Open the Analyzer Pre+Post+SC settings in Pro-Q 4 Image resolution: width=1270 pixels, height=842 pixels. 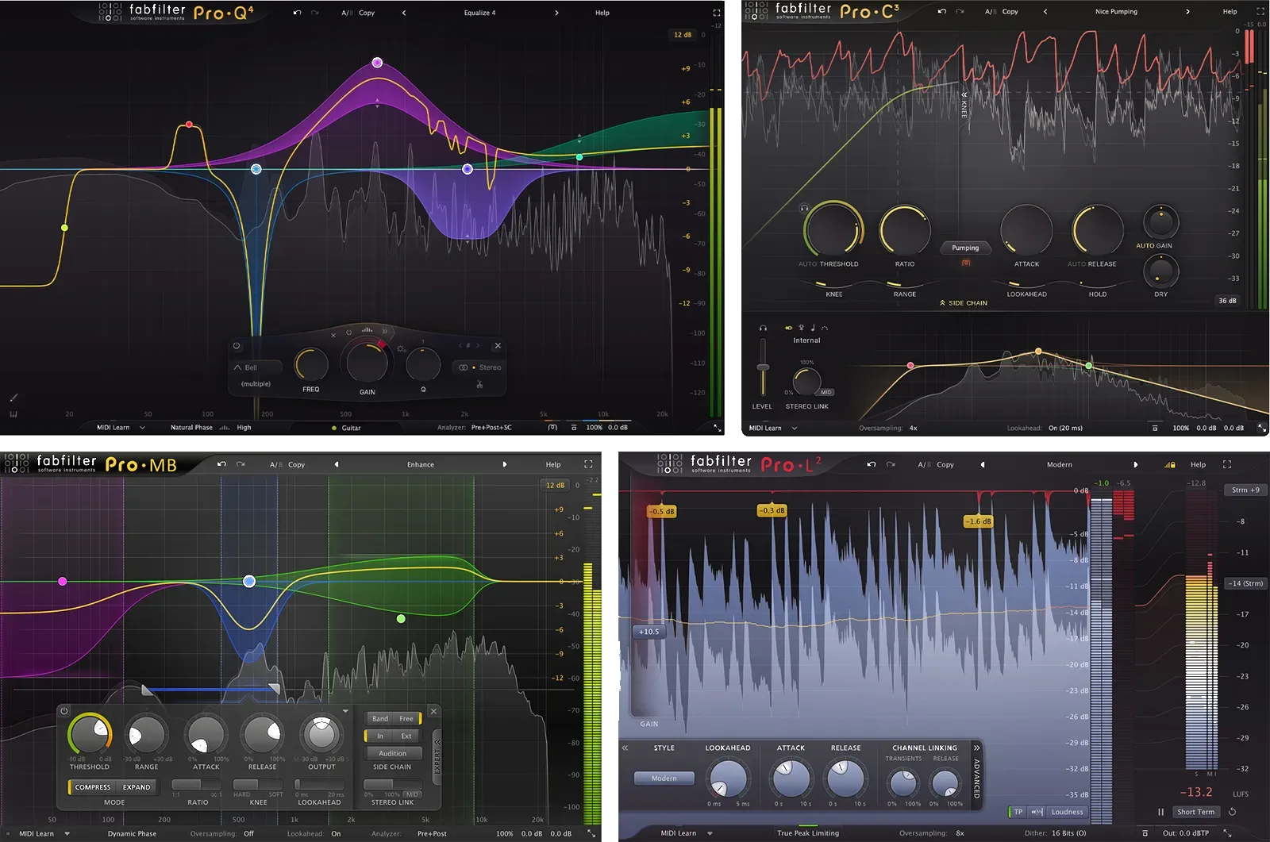(x=491, y=428)
